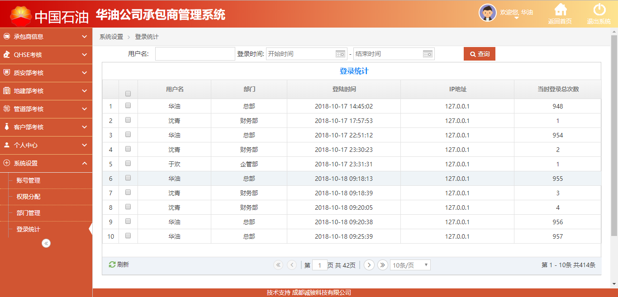
Task: Open 账号管理 submenu item
Action: [x=29, y=180]
